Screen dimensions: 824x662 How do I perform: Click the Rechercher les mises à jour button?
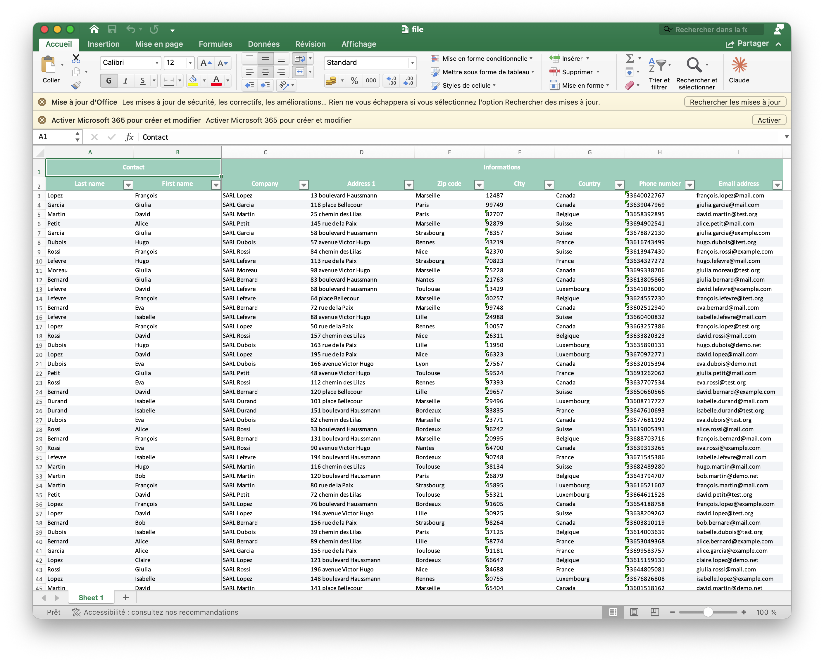click(735, 102)
